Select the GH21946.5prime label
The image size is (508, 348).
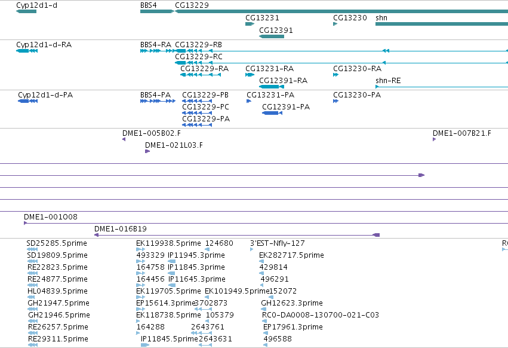pyautogui.click(x=59, y=315)
